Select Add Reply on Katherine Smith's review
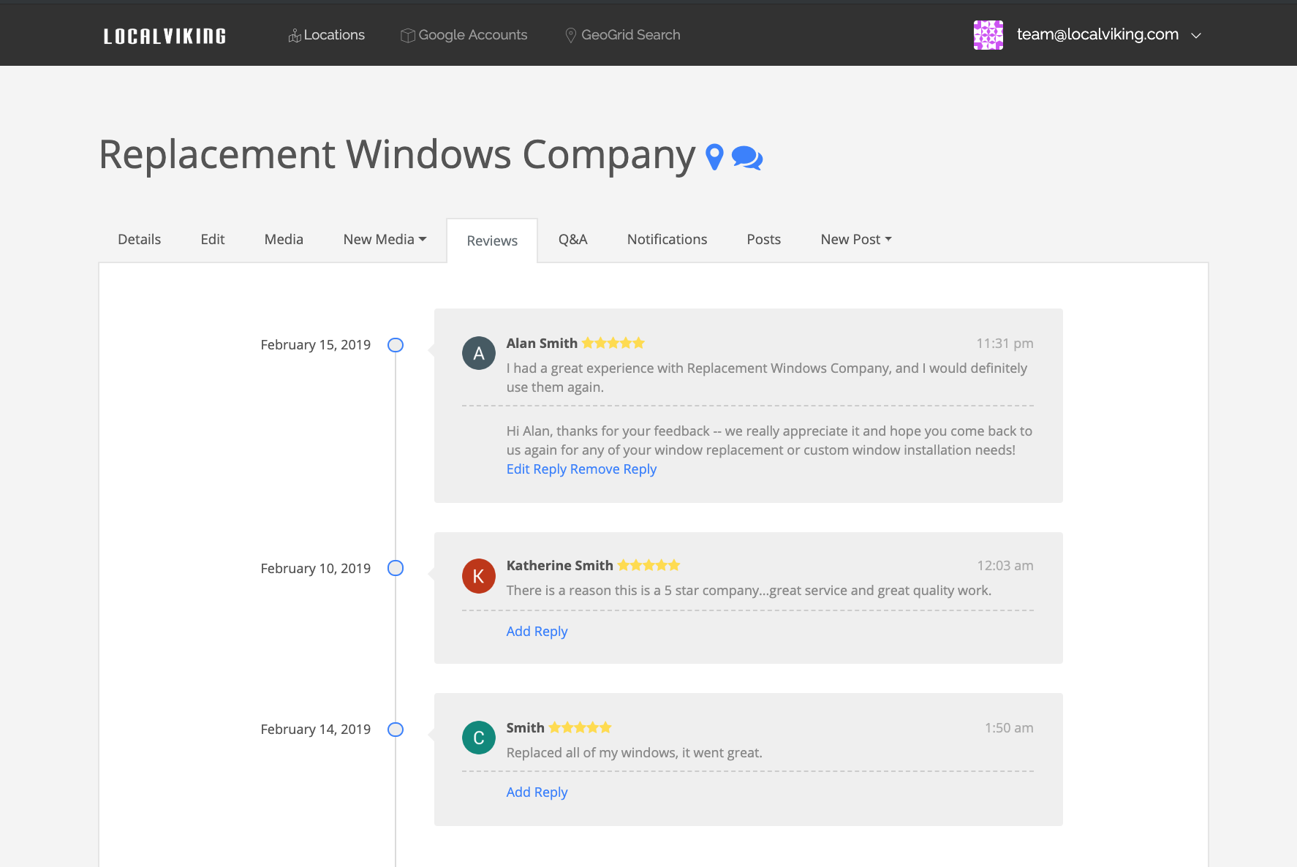 [x=537, y=631]
